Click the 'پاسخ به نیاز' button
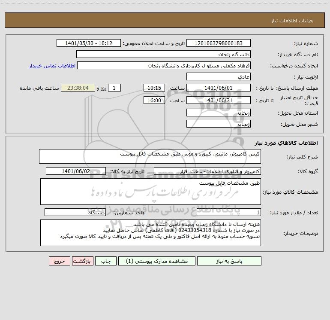The image size is (330, 320). tap(229, 261)
